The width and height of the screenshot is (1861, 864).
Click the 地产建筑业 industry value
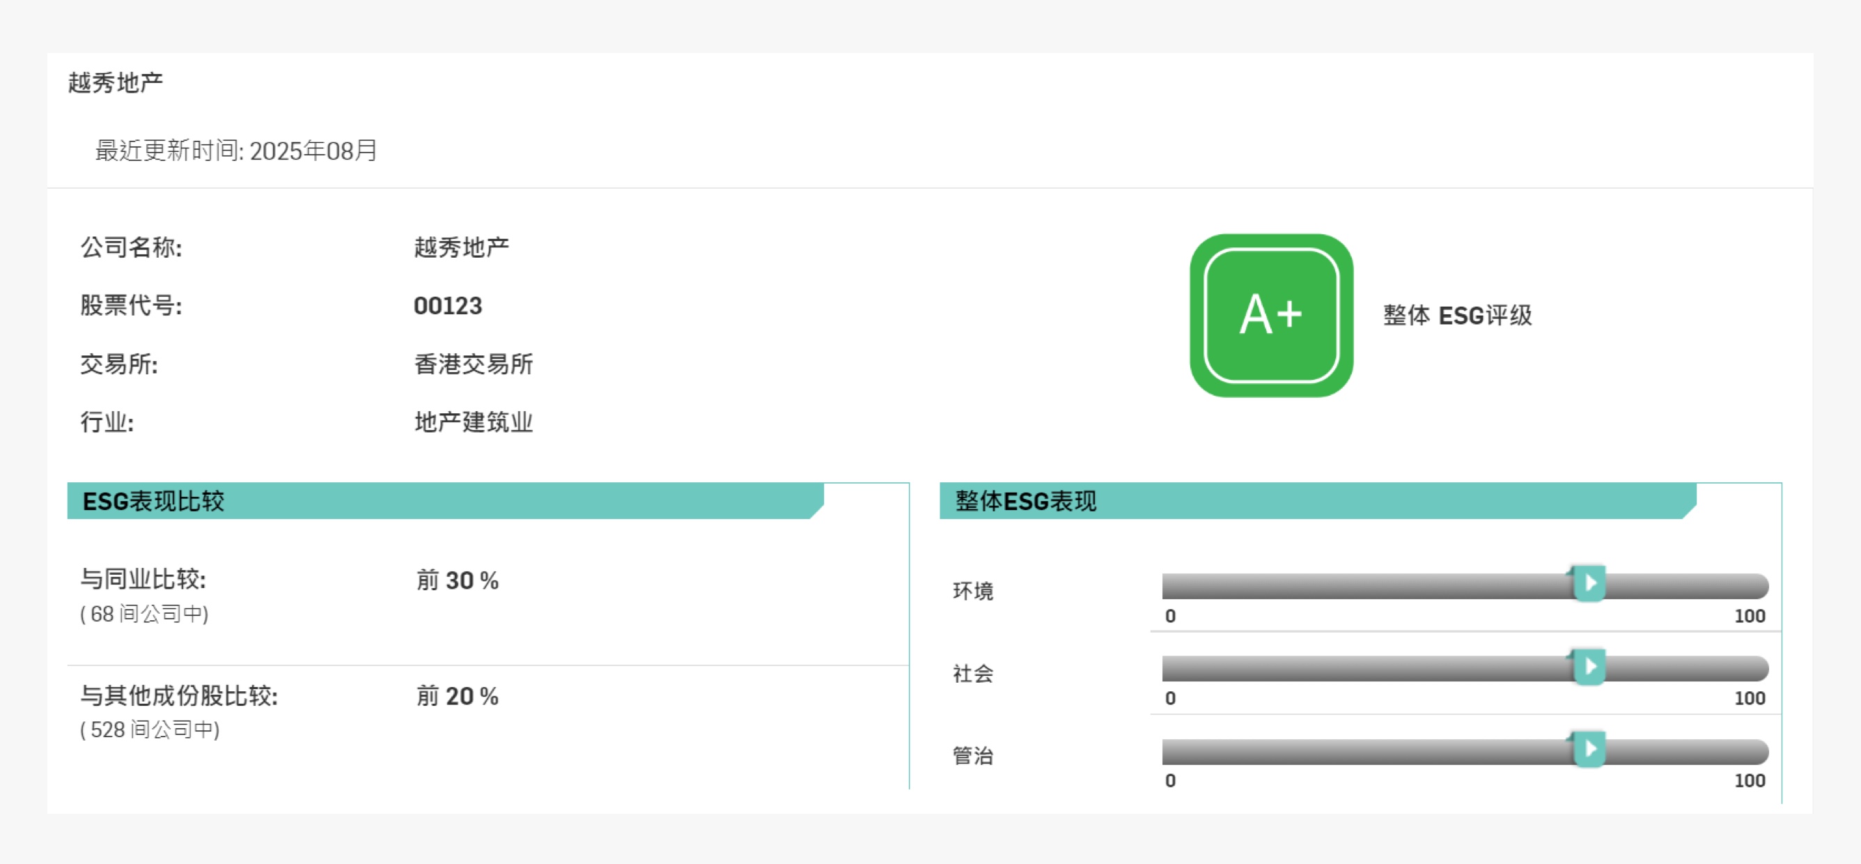pos(473,422)
